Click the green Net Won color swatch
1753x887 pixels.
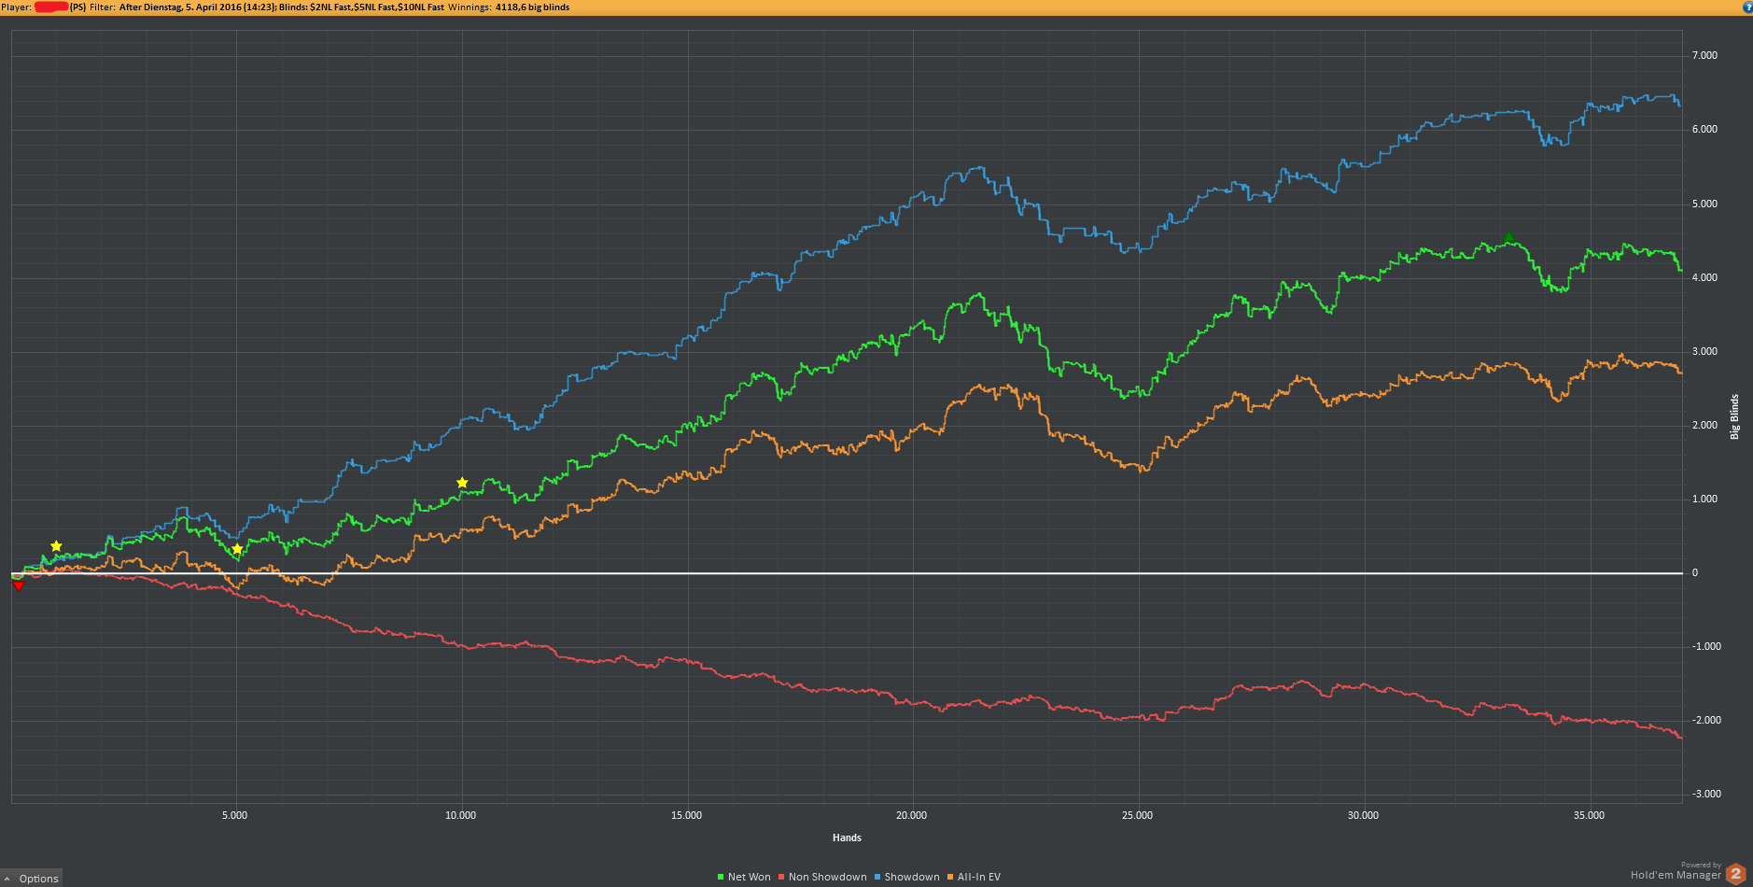click(x=721, y=877)
